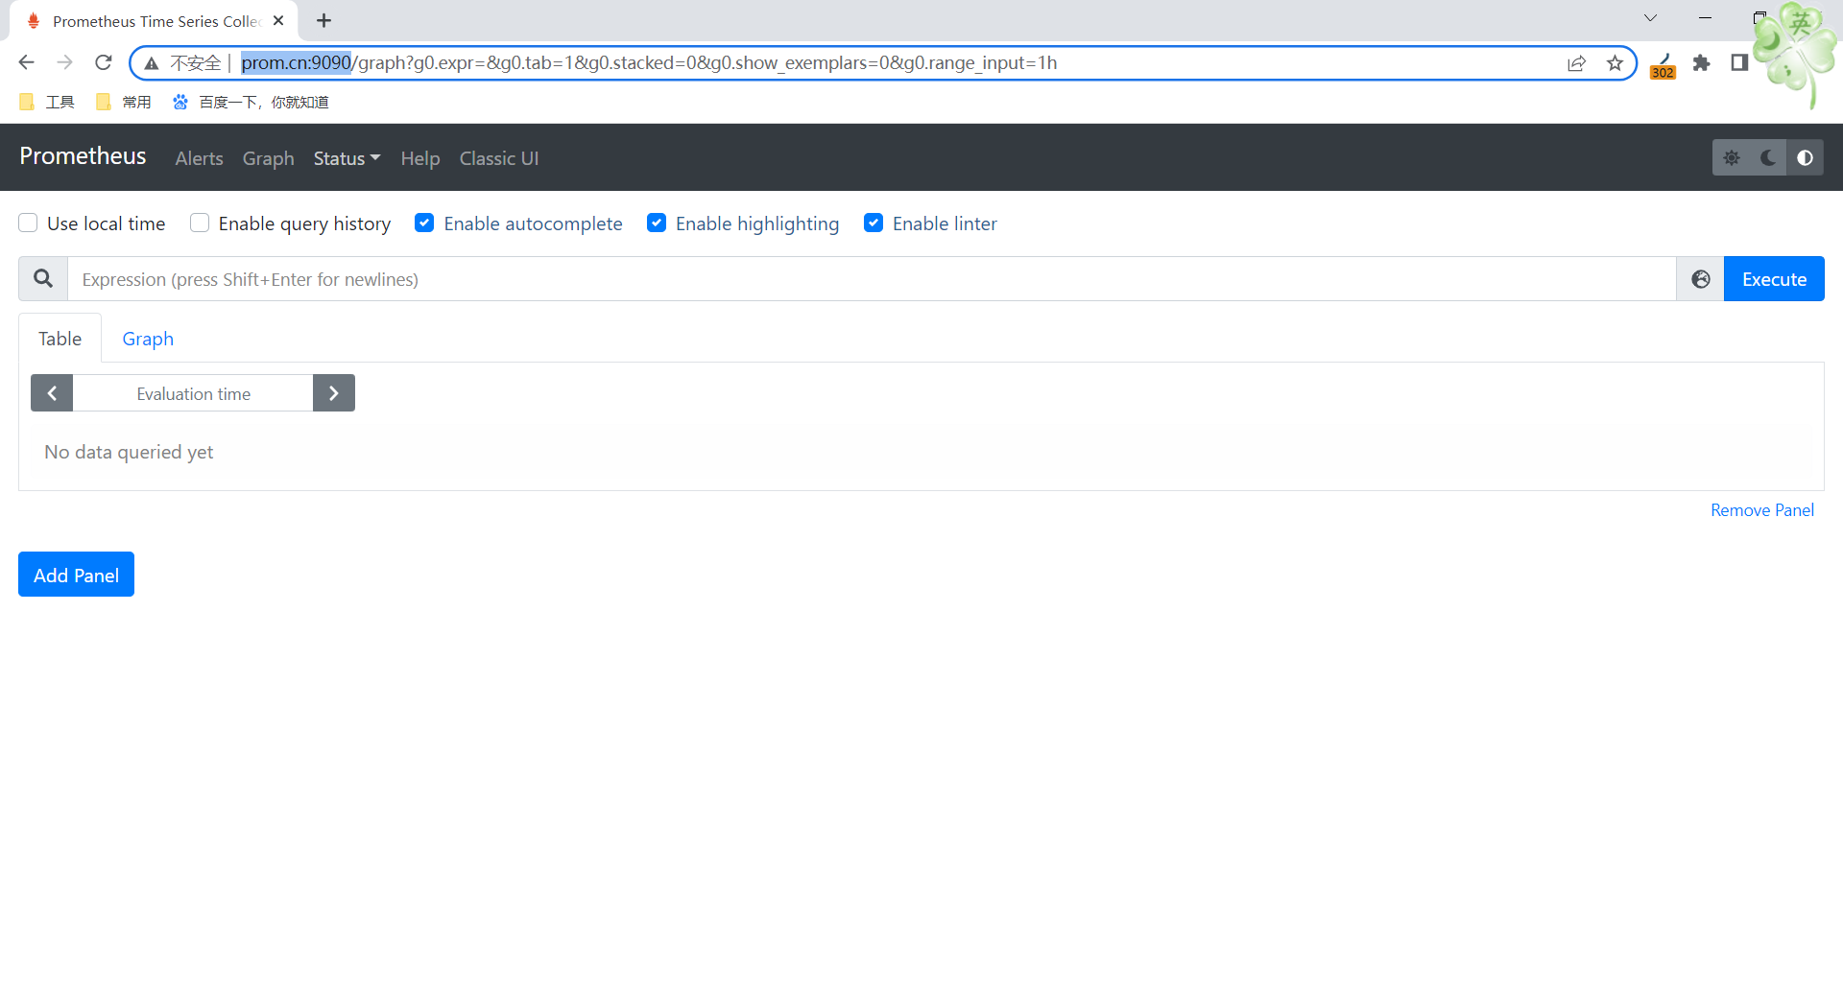This screenshot has width=1843, height=988.
Task: Close the Prometheus Time Series tab
Action: pos(278,20)
